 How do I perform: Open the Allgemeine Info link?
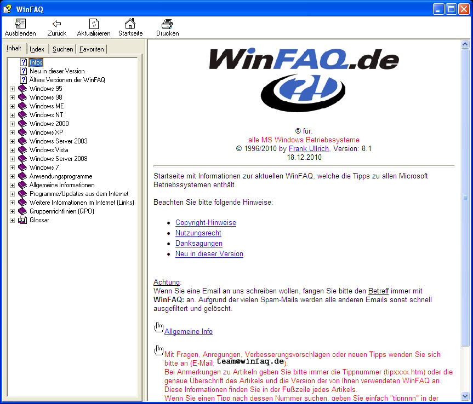point(189,331)
